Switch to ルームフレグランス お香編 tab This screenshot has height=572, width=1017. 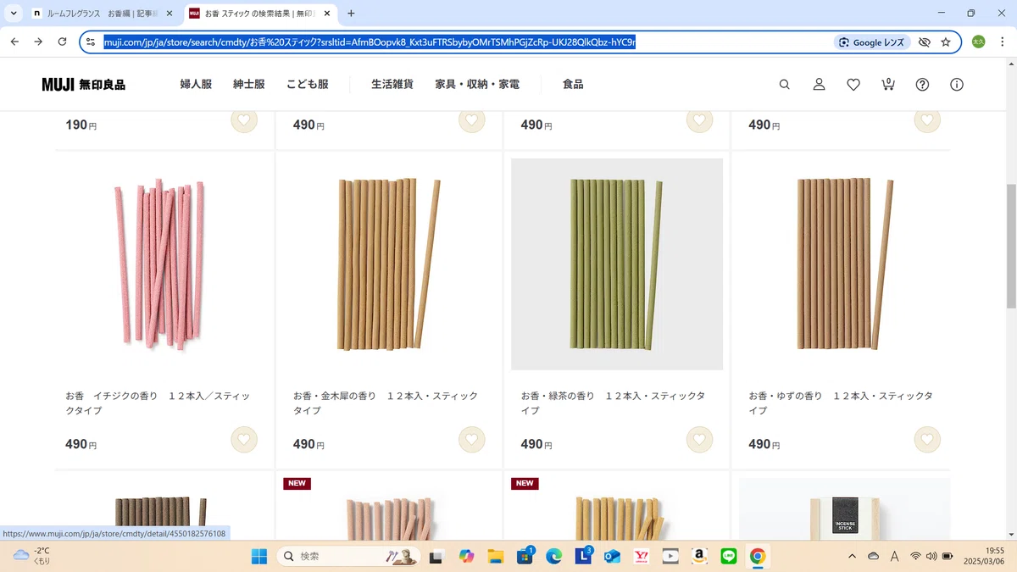point(103,14)
